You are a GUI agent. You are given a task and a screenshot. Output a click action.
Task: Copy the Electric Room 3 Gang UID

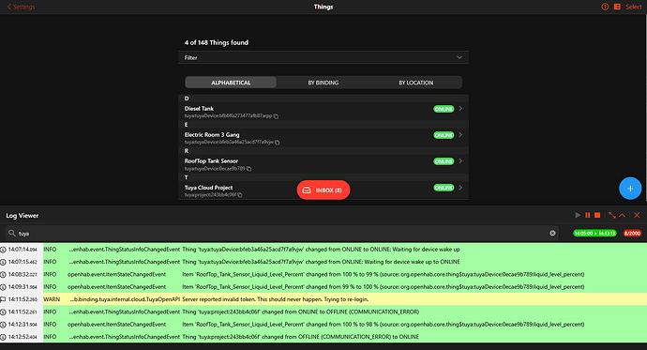click(x=278, y=143)
